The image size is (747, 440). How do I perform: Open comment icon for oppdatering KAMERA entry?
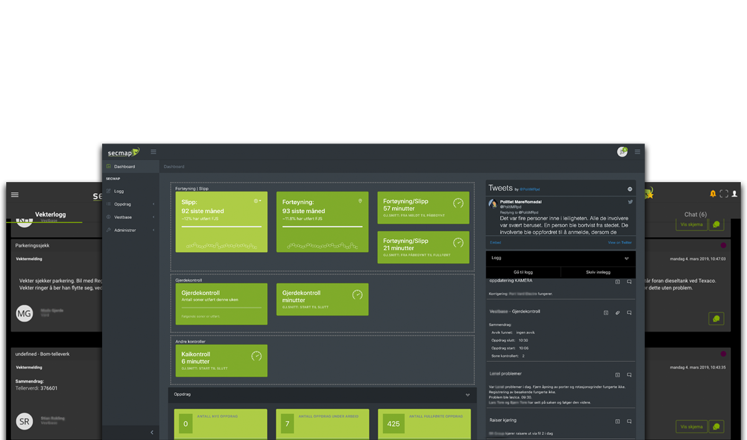pos(629,282)
